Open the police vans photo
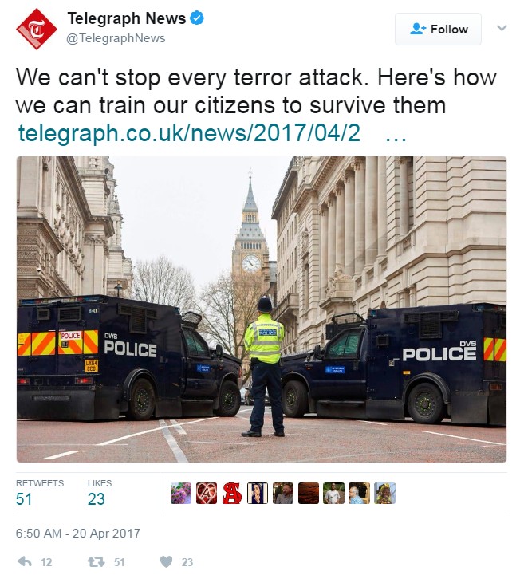The width and height of the screenshot is (520, 579). click(x=262, y=309)
